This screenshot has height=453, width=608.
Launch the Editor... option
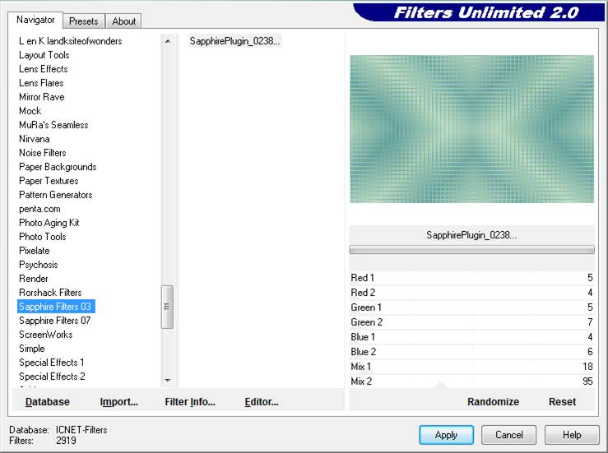point(262,402)
